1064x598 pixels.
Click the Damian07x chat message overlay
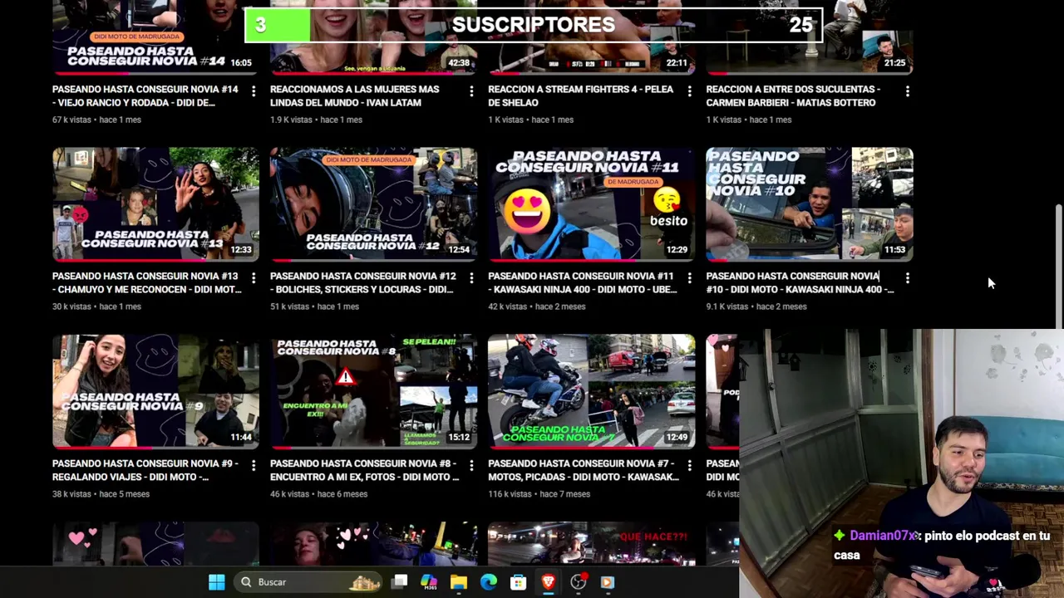[x=943, y=545]
